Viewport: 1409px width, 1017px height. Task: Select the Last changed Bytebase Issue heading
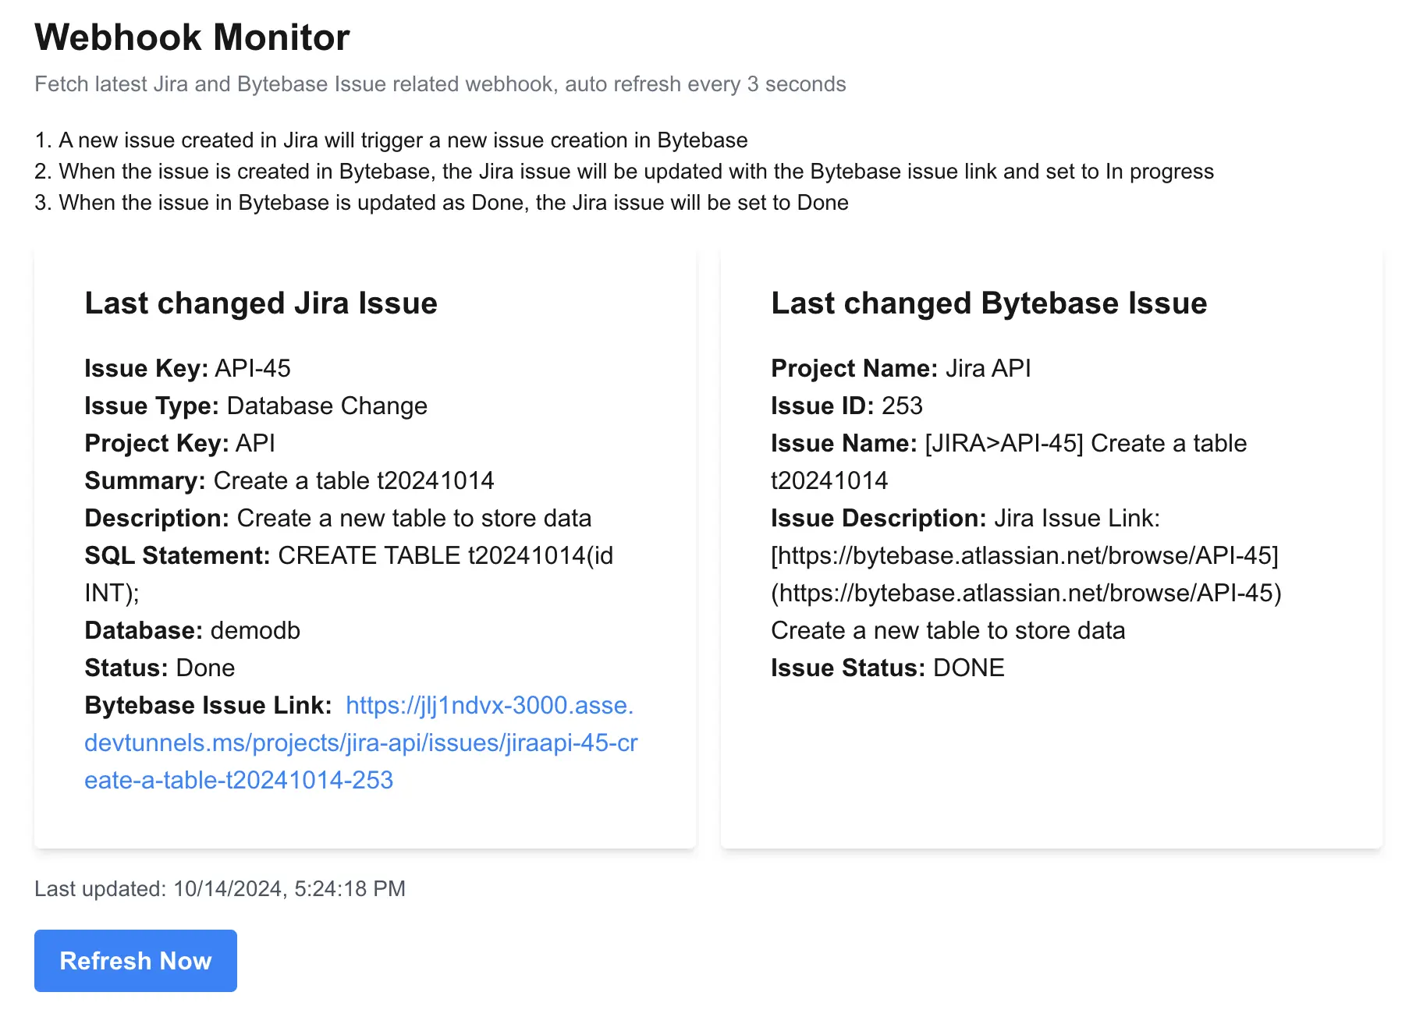[x=988, y=303]
